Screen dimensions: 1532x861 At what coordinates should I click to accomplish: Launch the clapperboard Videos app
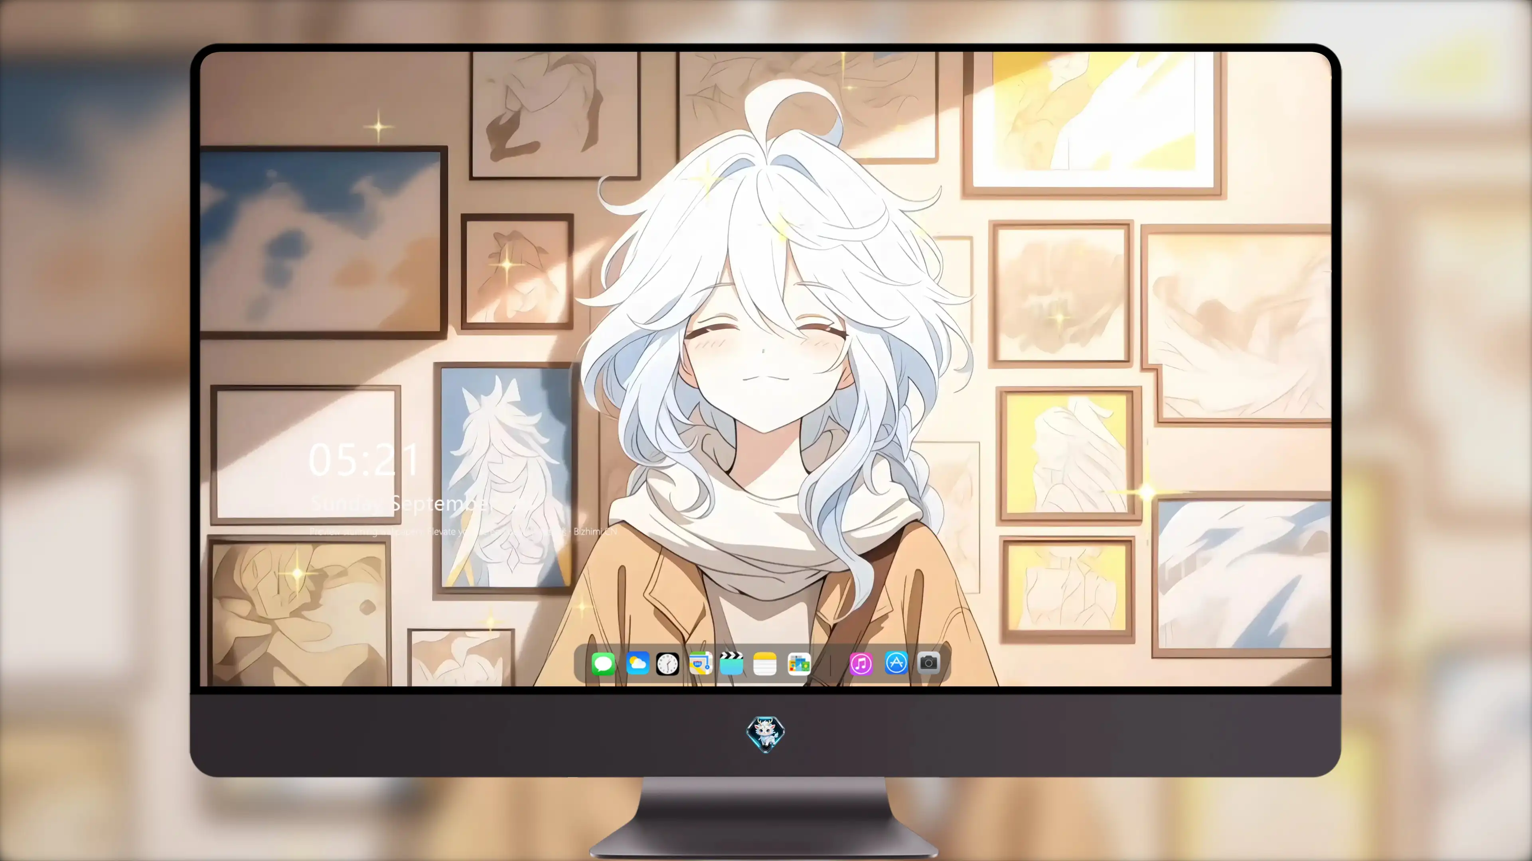[x=732, y=663]
